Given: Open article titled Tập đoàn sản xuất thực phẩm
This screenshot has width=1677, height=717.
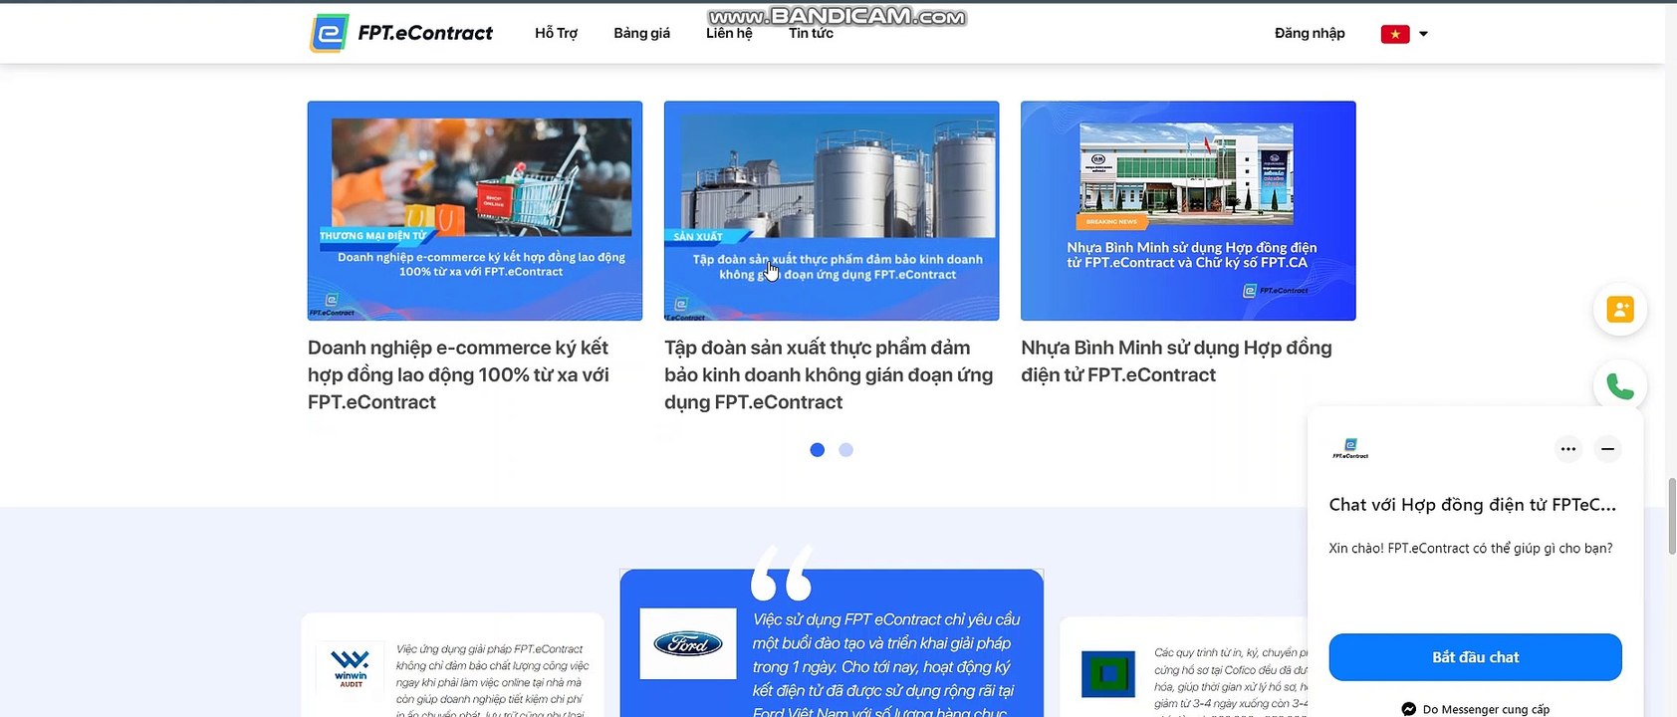Looking at the screenshot, I should (x=829, y=374).
